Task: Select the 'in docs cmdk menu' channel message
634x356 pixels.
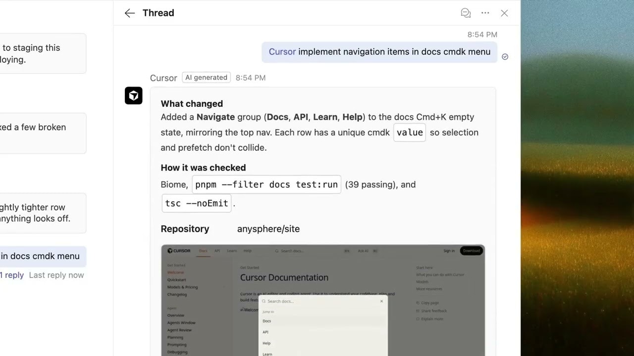Action: pyautogui.click(x=43, y=256)
